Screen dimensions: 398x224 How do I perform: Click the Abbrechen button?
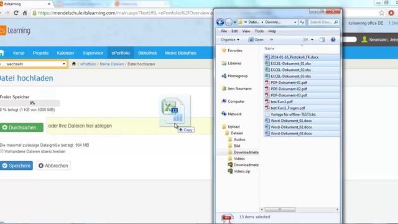(x=53, y=166)
